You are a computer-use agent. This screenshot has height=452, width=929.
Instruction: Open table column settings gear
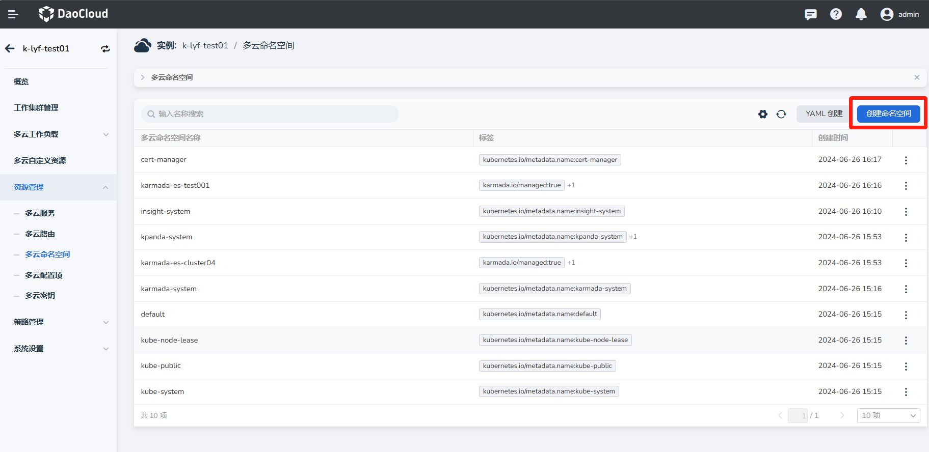(762, 114)
